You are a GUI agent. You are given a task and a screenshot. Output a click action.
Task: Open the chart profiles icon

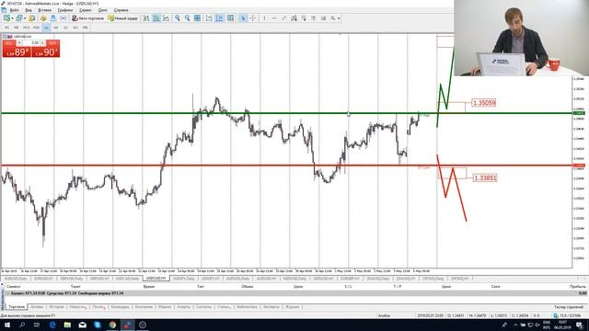coord(18,18)
